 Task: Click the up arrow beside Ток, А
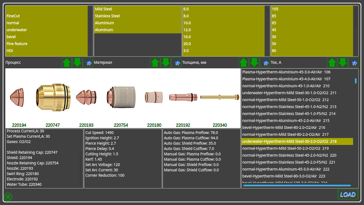tap(332, 63)
